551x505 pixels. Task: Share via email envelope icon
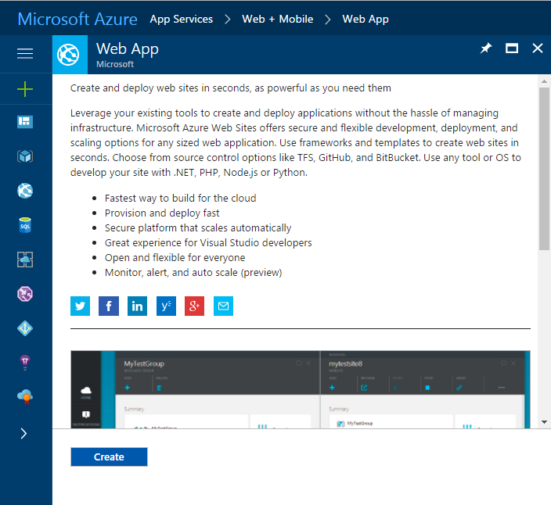[x=224, y=306]
